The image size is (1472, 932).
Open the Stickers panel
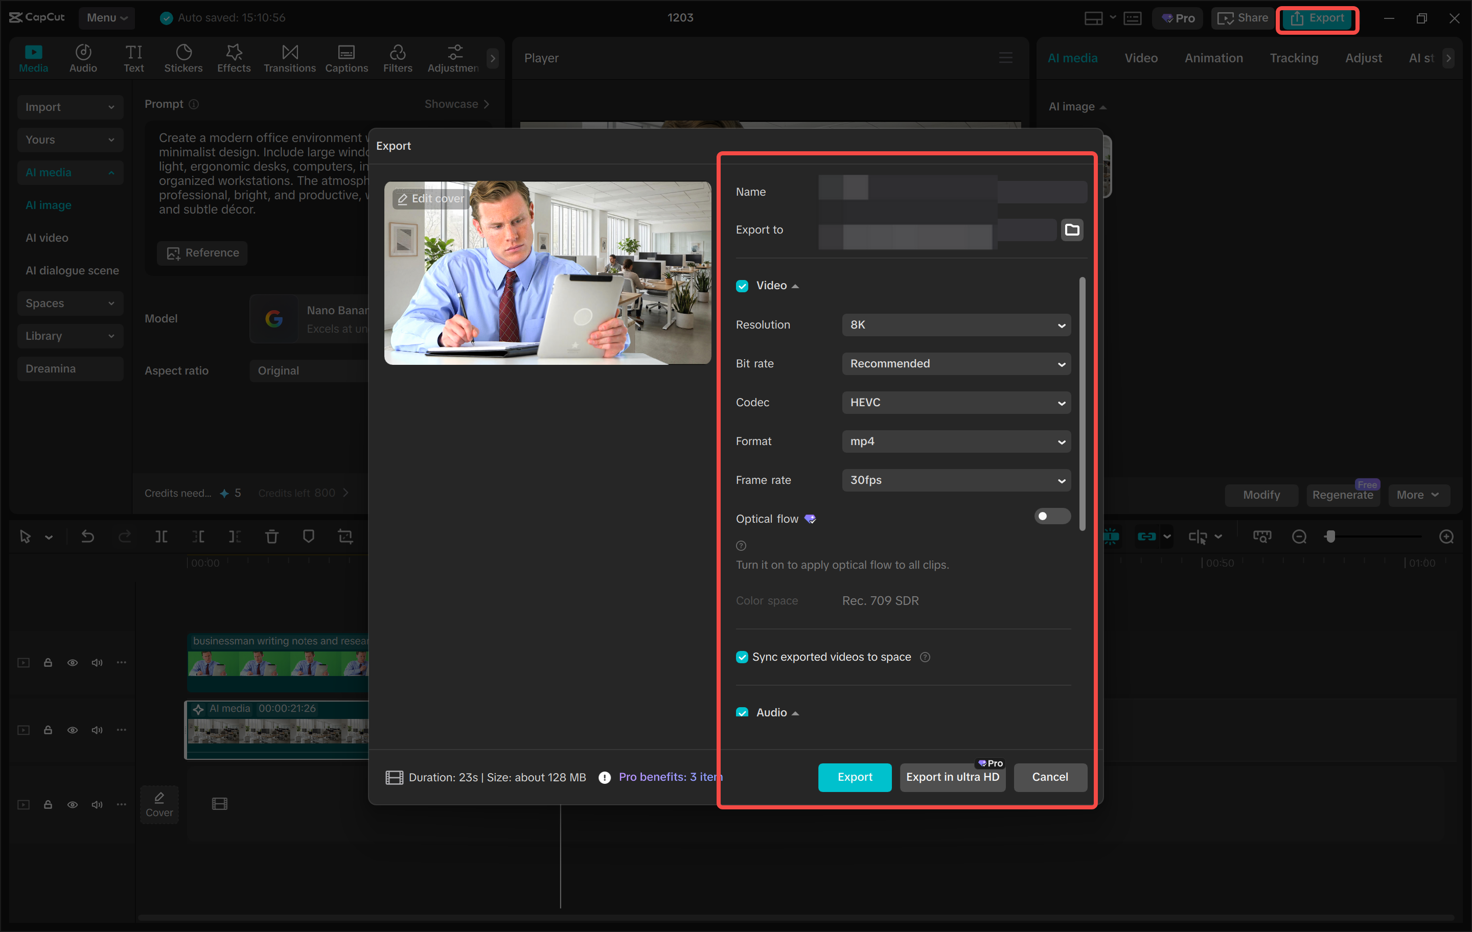(183, 57)
